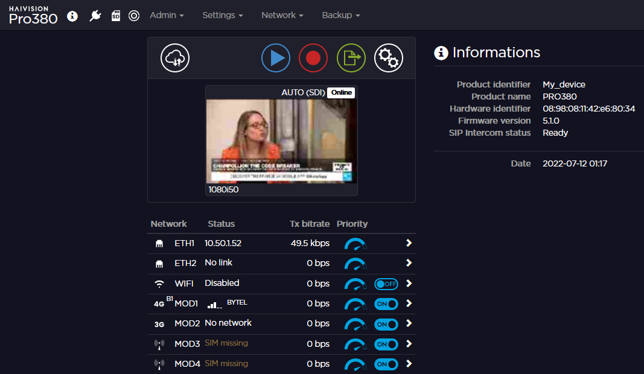Disable the MOD3 toggle switch
The width and height of the screenshot is (644, 374).
click(386, 344)
